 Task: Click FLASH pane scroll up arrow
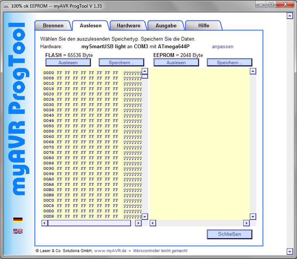(145, 71)
